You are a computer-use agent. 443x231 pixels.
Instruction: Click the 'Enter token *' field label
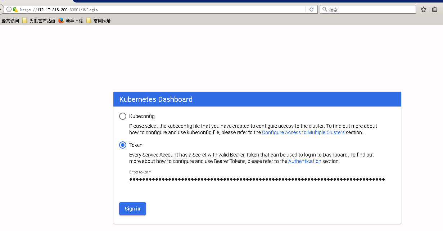(x=140, y=172)
